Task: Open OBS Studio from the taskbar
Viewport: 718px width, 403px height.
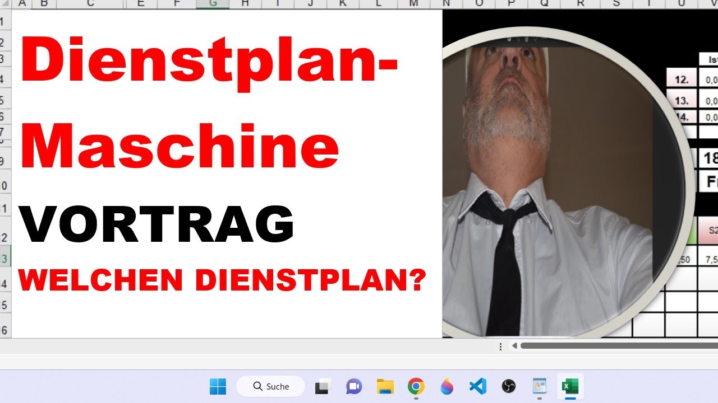Action: [508, 386]
